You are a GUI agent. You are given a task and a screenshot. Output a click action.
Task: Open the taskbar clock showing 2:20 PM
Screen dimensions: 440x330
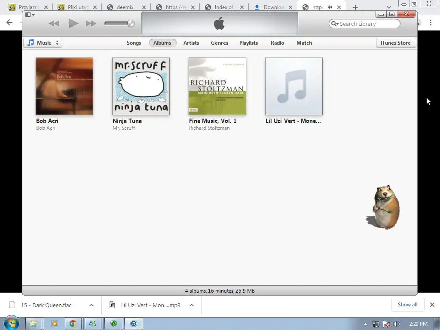pyautogui.click(x=418, y=324)
